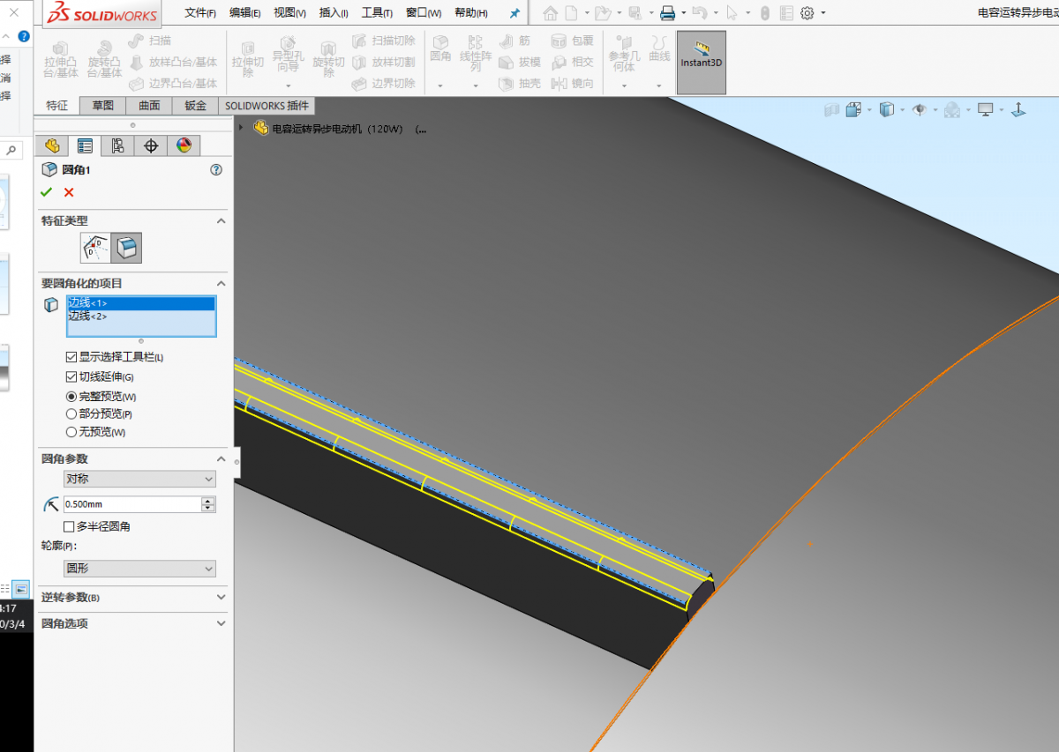The height and width of the screenshot is (752, 1059).
Task: Click the radius spinner arrows
Action: tap(208, 504)
